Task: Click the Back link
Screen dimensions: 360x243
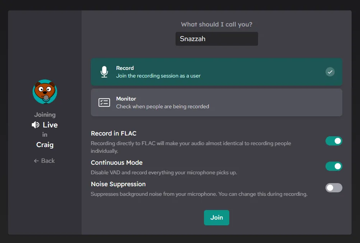Action: [44, 160]
